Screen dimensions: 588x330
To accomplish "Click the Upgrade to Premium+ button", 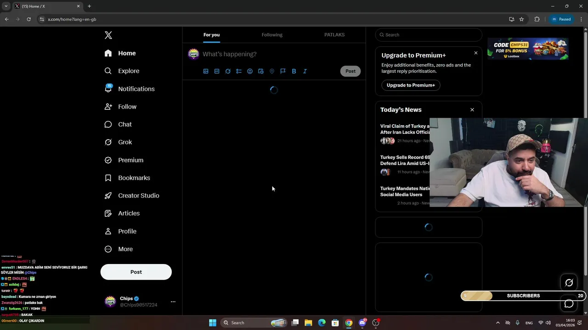I will (x=411, y=85).
